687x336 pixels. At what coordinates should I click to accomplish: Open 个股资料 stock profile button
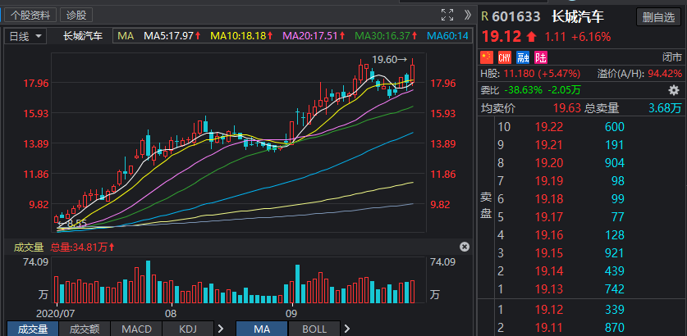coord(30,16)
